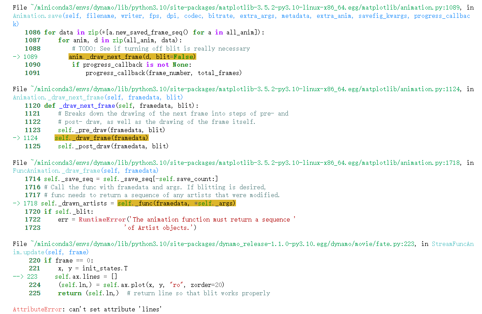Image resolution: width=482 pixels, height=314 pixels.
Task: Click the highlighted anim._draw_next_frame(d, blit=False) line
Action: tap(132, 57)
